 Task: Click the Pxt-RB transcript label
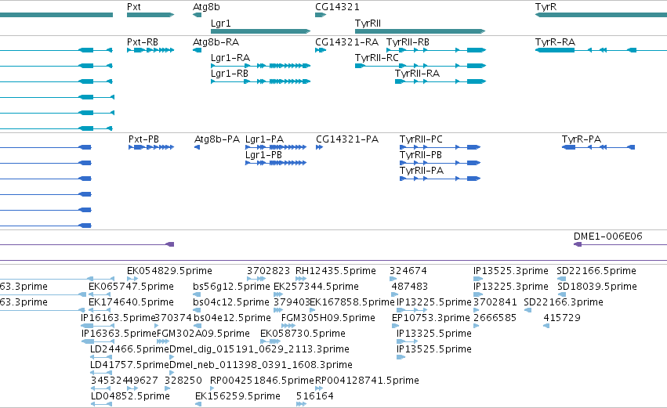tap(143, 42)
